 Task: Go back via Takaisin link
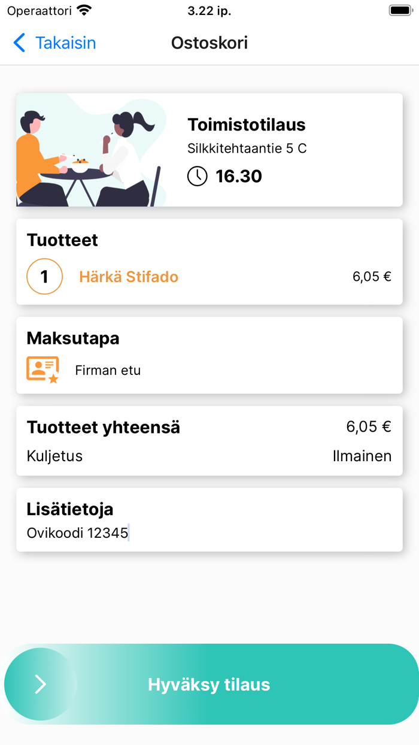[65, 43]
